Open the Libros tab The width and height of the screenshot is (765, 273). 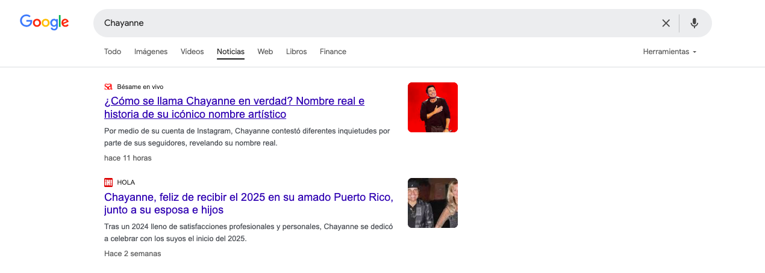296,52
